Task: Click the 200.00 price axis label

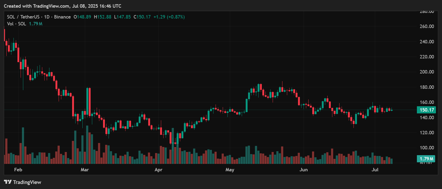Action: coord(427,72)
